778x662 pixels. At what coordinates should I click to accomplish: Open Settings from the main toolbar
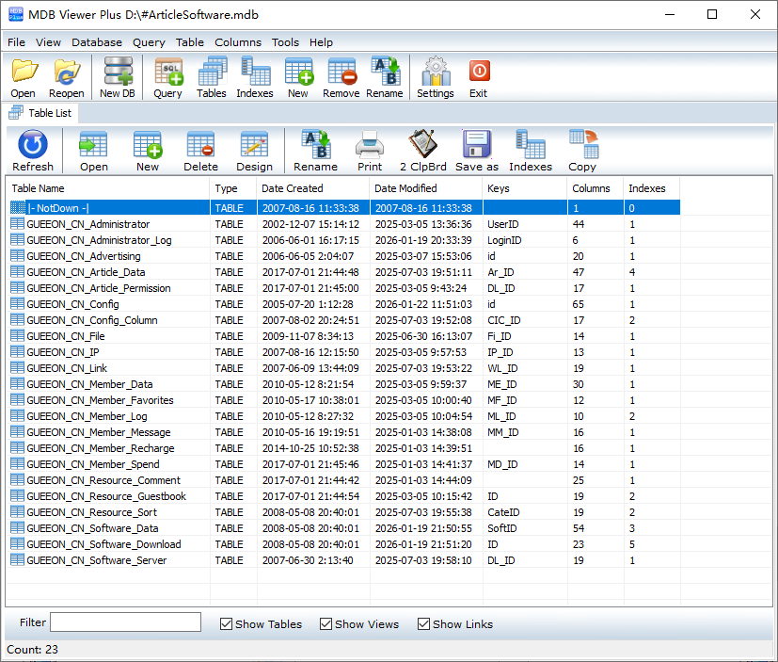pyautogui.click(x=435, y=77)
